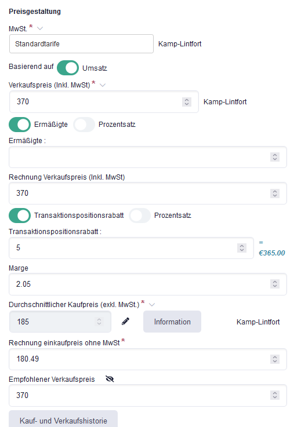Toggle the Basierend auf Umsatz switch
Image resolution: width=301 pixels, height=427 pixels.
pyautogui.click(x=68, y=68)
